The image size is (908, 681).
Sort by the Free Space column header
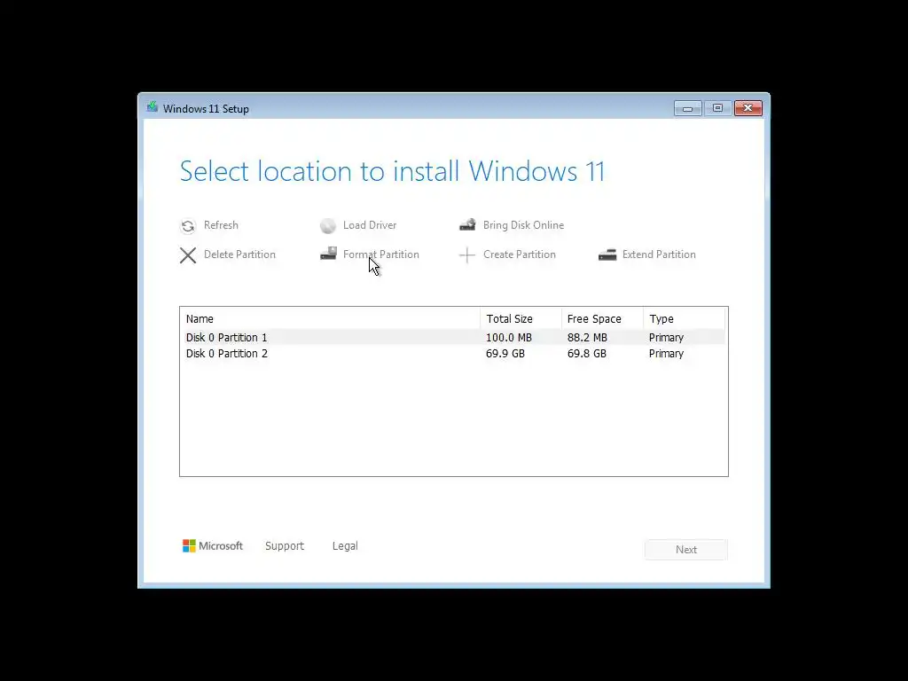coord(602,319)
